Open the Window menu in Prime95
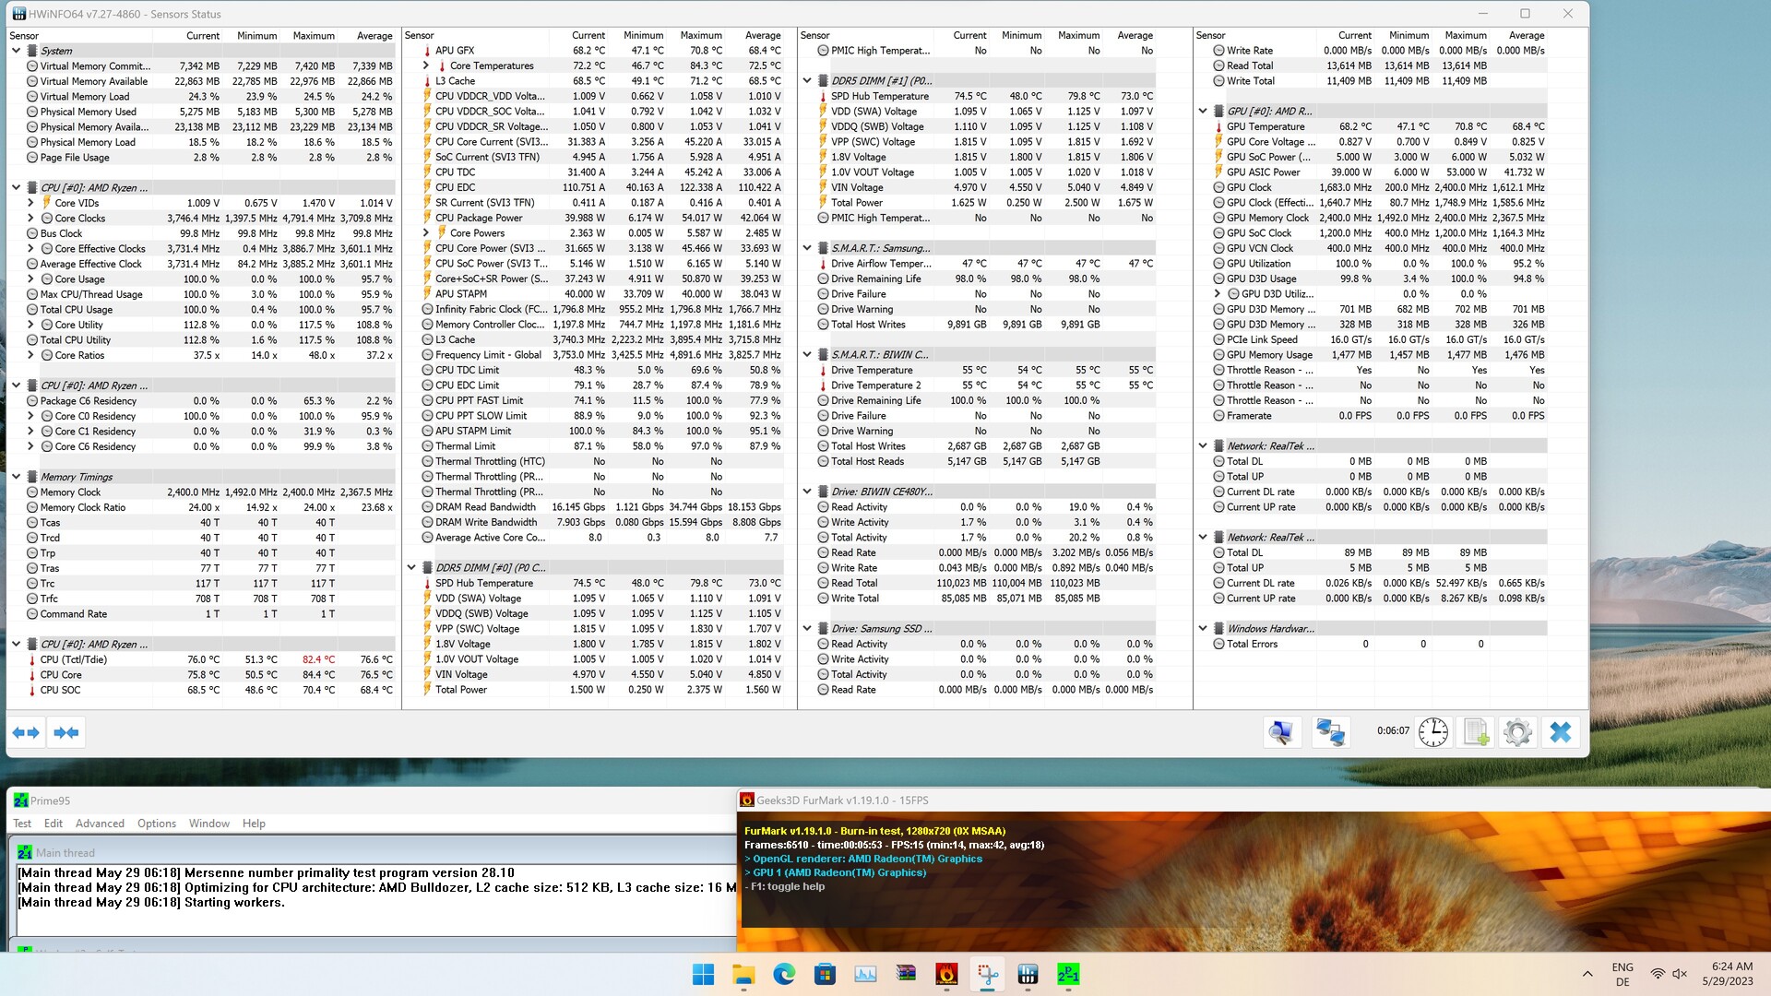This screenshot has width=1771, height=996. [x=209, y=824]
